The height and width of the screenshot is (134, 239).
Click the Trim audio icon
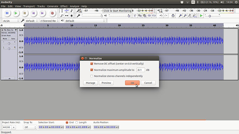pos(149,16)
